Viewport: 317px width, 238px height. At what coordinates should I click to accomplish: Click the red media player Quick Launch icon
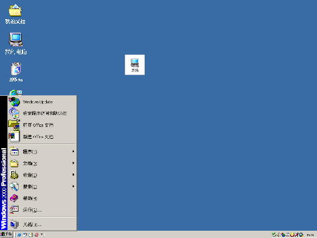[x=36, y=235]
